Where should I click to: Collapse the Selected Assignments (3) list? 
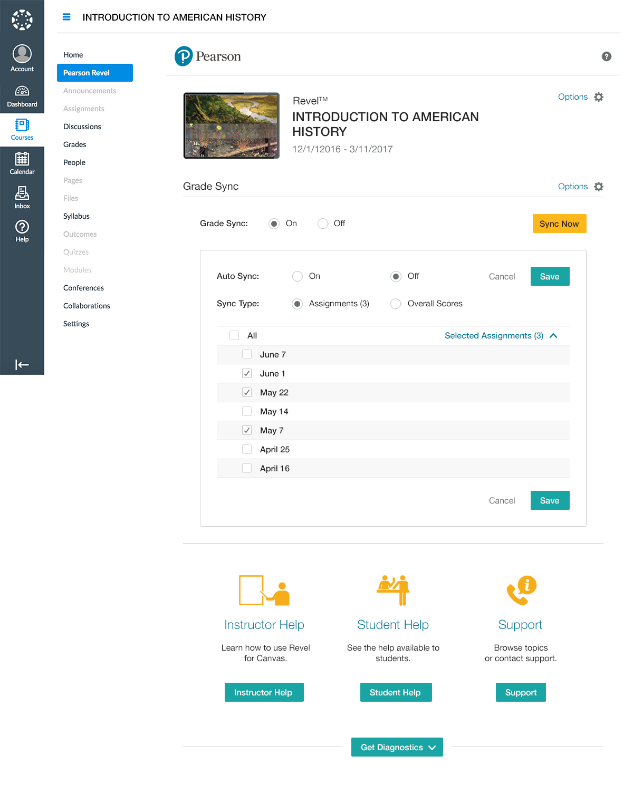[x=501, y=336]
